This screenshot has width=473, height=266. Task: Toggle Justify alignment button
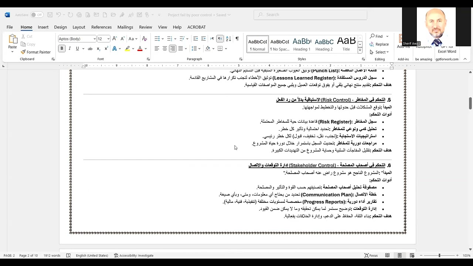click(180, 49)
